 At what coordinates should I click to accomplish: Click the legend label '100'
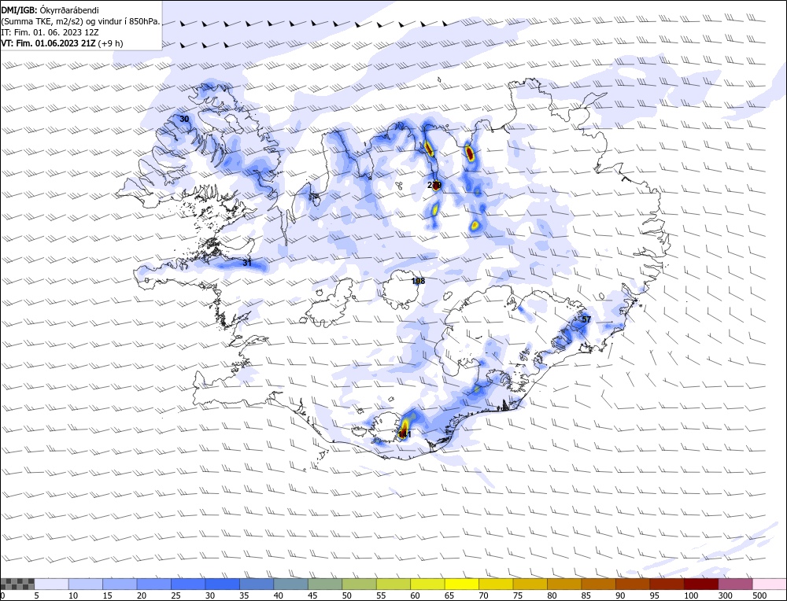pos(690,595)
